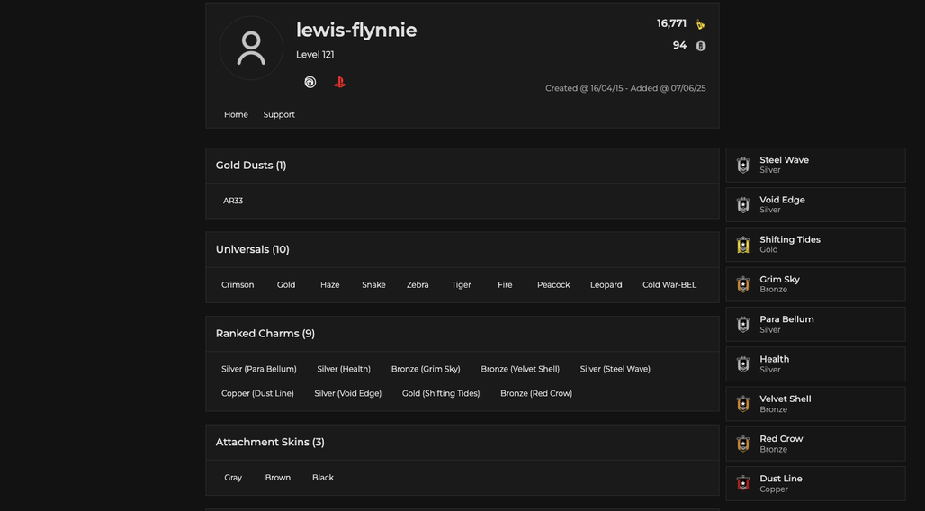Open the Support menu item
The image size is (925, 511).
coord(279,114)
